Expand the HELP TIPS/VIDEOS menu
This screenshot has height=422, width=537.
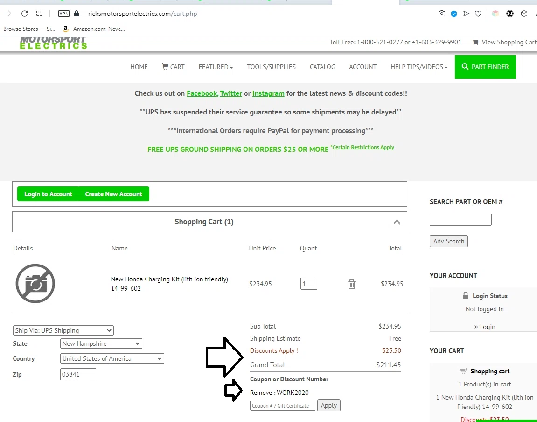click(x=419, y=67)
